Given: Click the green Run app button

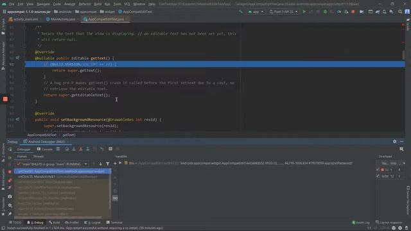Looking at the screenshot, I should pyautogui.click(x=304, y=12).
